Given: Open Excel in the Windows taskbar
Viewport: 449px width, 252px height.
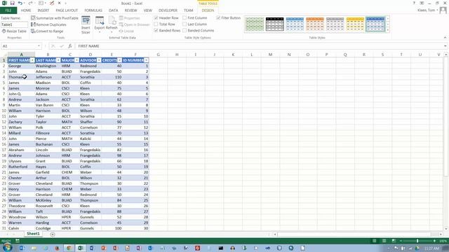Looking at the screenshot, I should tap(81, 248).
